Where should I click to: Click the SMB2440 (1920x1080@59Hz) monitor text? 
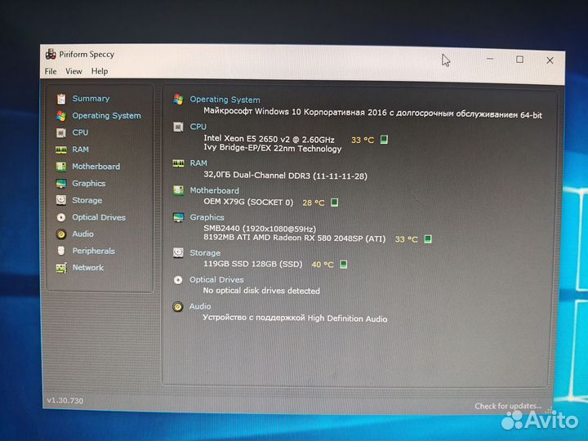[x=260, y=229]
